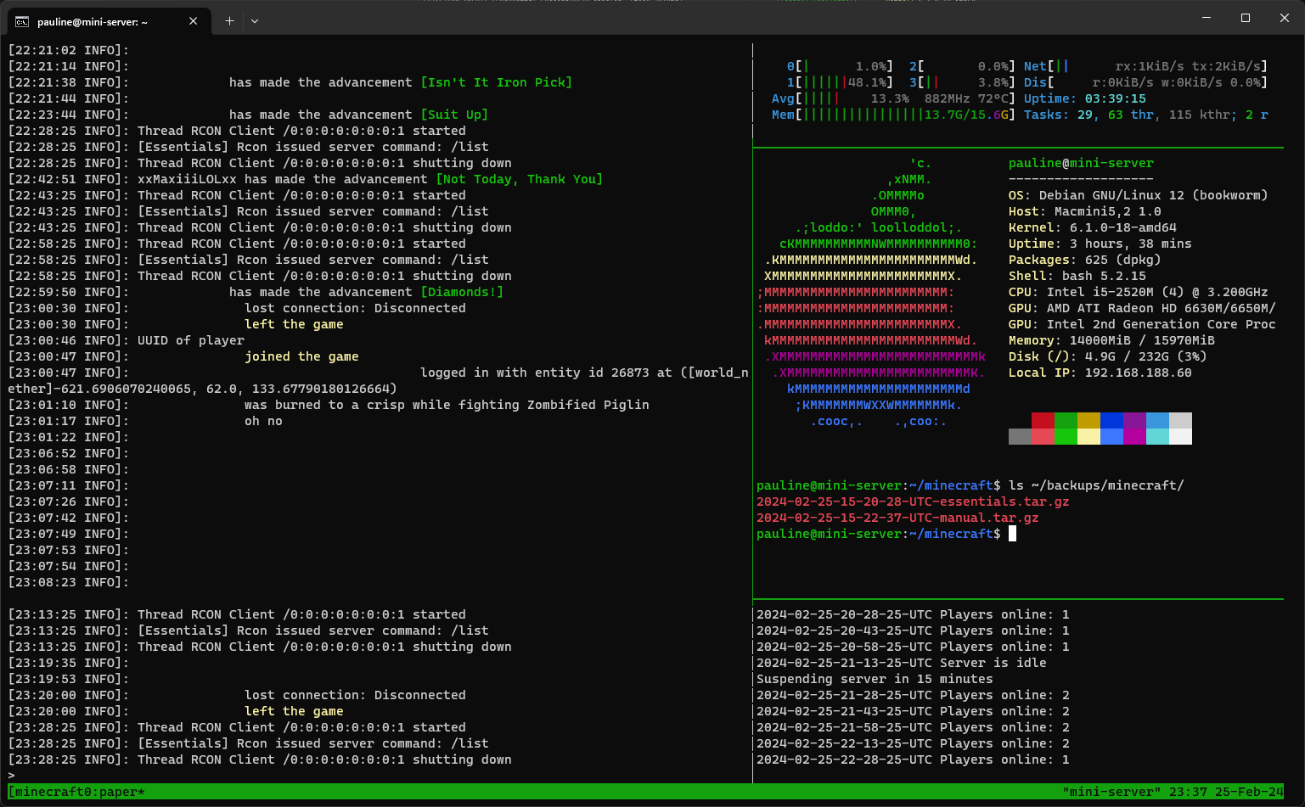
Task: Click the terminal icon in the tab
Action: [x=22, y=21]
